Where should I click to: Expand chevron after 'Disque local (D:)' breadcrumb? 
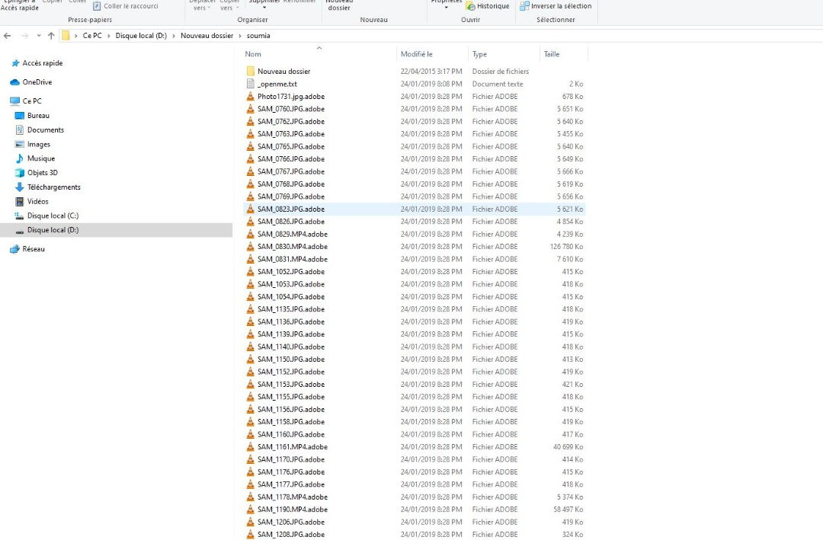tap(174, 36)
